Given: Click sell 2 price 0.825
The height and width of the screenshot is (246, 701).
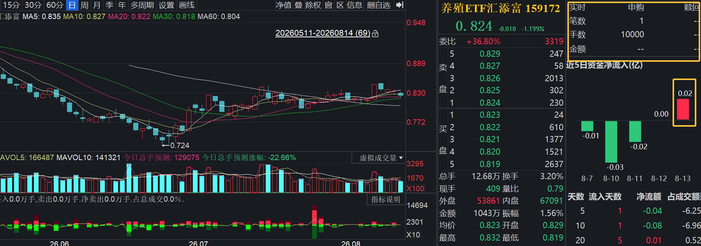Looking at the screenshot, I should click(490, 90).
